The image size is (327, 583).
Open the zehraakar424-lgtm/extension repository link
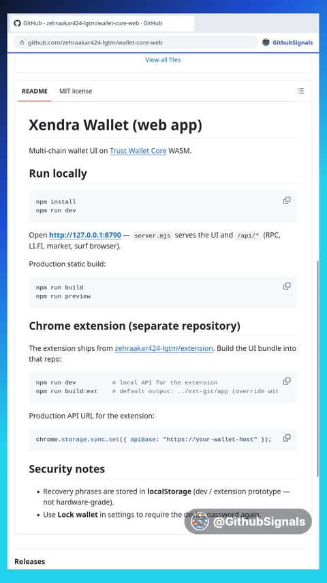[x=163, y=348]
